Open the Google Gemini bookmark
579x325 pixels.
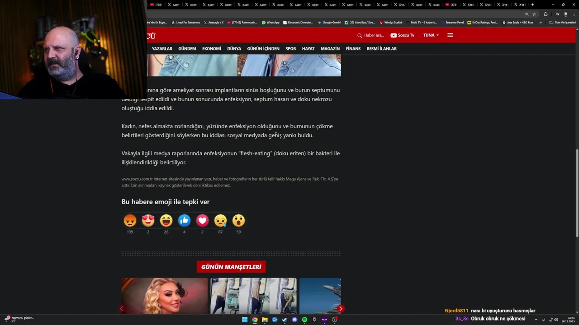point(329,23)
